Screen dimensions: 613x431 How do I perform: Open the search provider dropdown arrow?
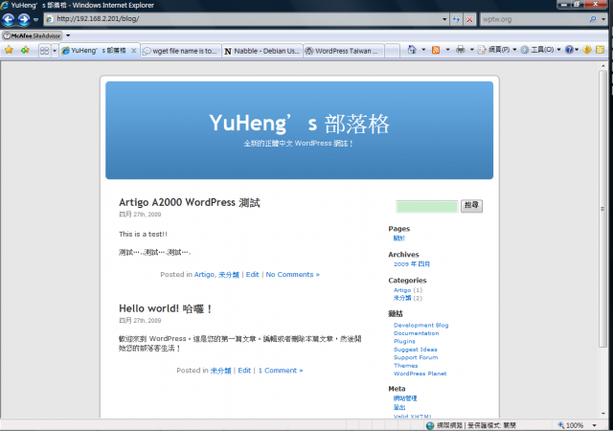pyautogui.click(x=603, y=19)
